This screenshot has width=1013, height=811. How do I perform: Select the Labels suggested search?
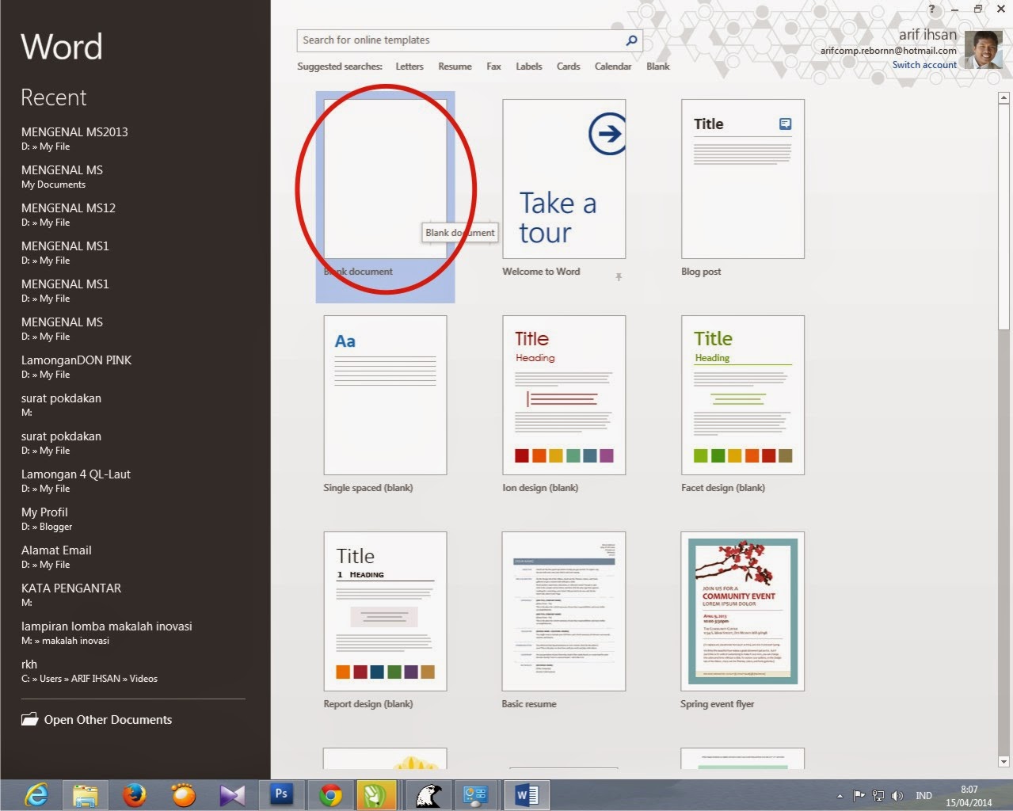[529, 67]
